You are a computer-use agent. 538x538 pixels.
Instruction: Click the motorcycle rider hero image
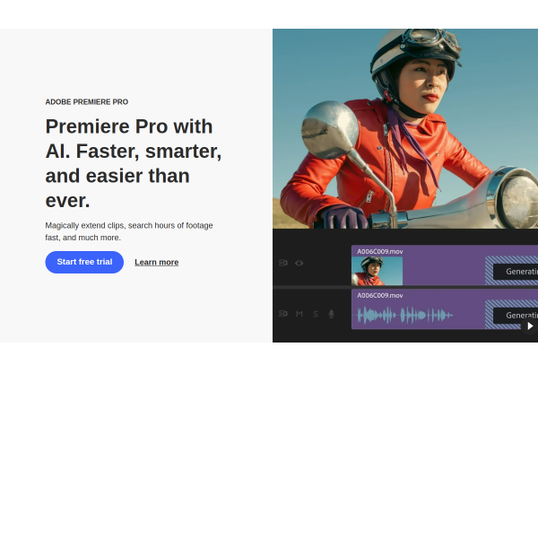coord(405,128)
